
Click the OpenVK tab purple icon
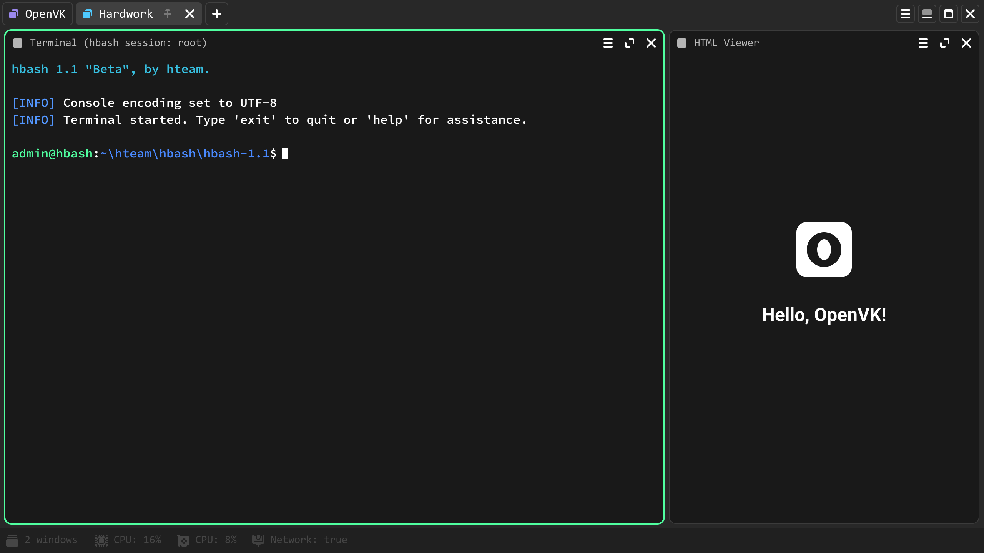tap(14, 14)
